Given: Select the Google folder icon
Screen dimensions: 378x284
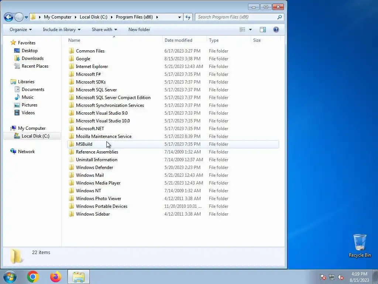Looking at the screenshot, I should 71,59.
